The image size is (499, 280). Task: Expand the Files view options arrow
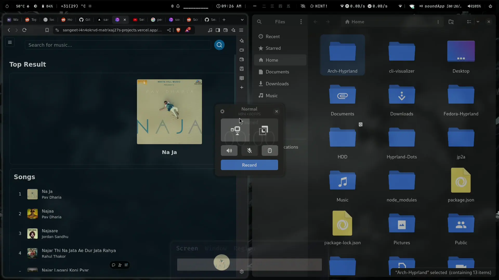pos(478,22)
